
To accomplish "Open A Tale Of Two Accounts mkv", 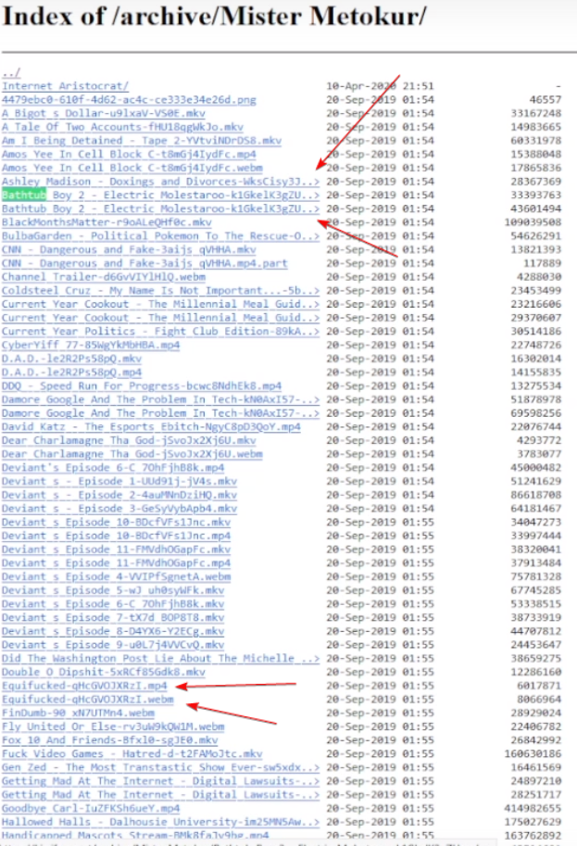I will [122, 127].
